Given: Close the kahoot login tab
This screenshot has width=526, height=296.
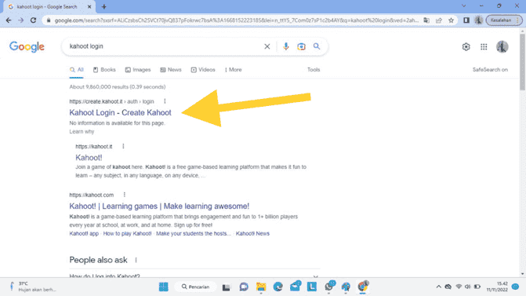Looking at the screenshot, I should click(89, 7).
